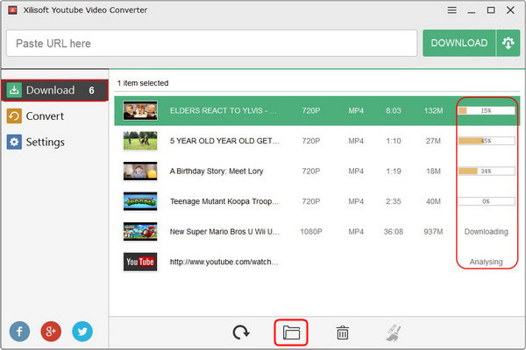Click the 45% progress bar

pyautogui.click(x=487, y=141)
